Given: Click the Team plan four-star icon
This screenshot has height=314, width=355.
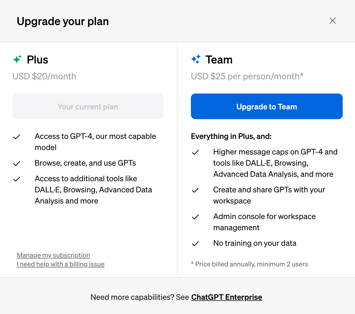Looking at the screenshot, I should [196, 59].
